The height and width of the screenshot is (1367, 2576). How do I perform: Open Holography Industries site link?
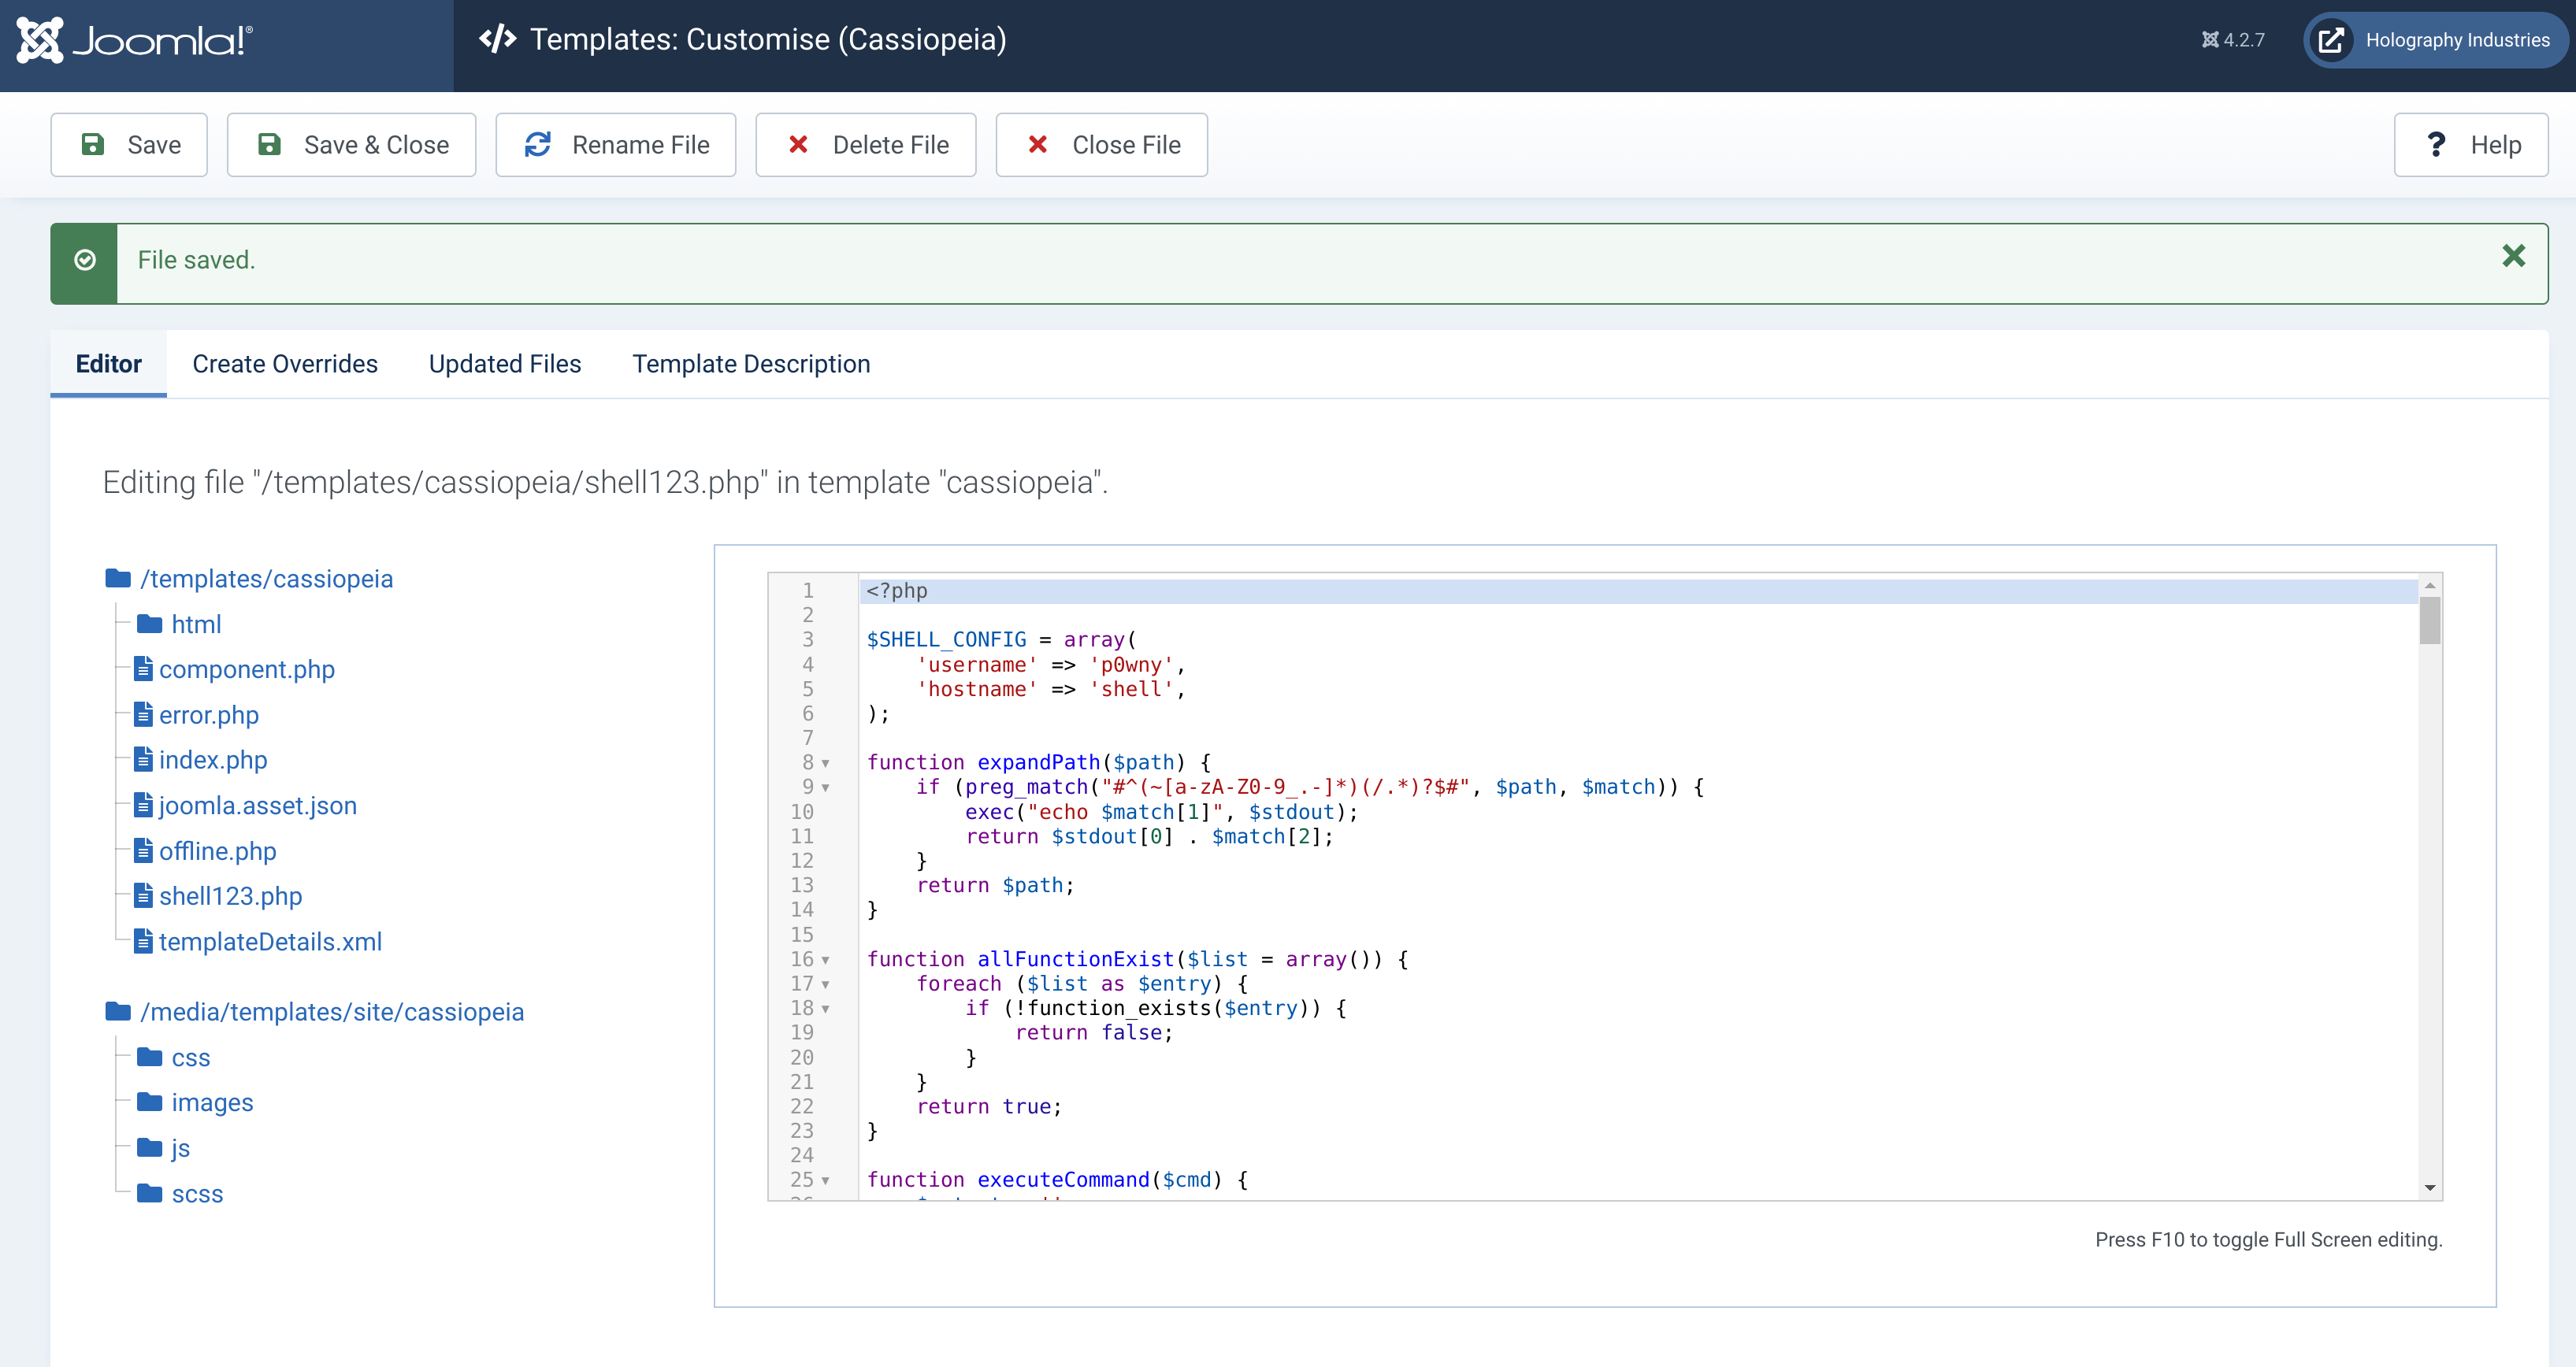click(x=2434, y=40)
